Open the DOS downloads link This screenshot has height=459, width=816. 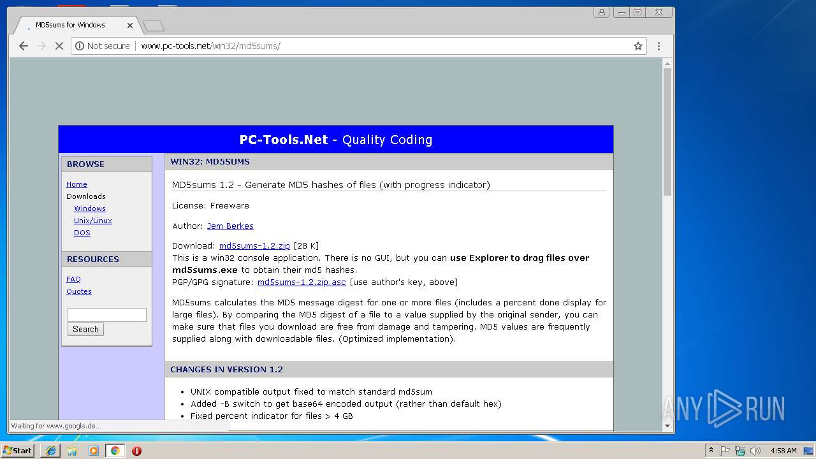[x=82, y=233]
